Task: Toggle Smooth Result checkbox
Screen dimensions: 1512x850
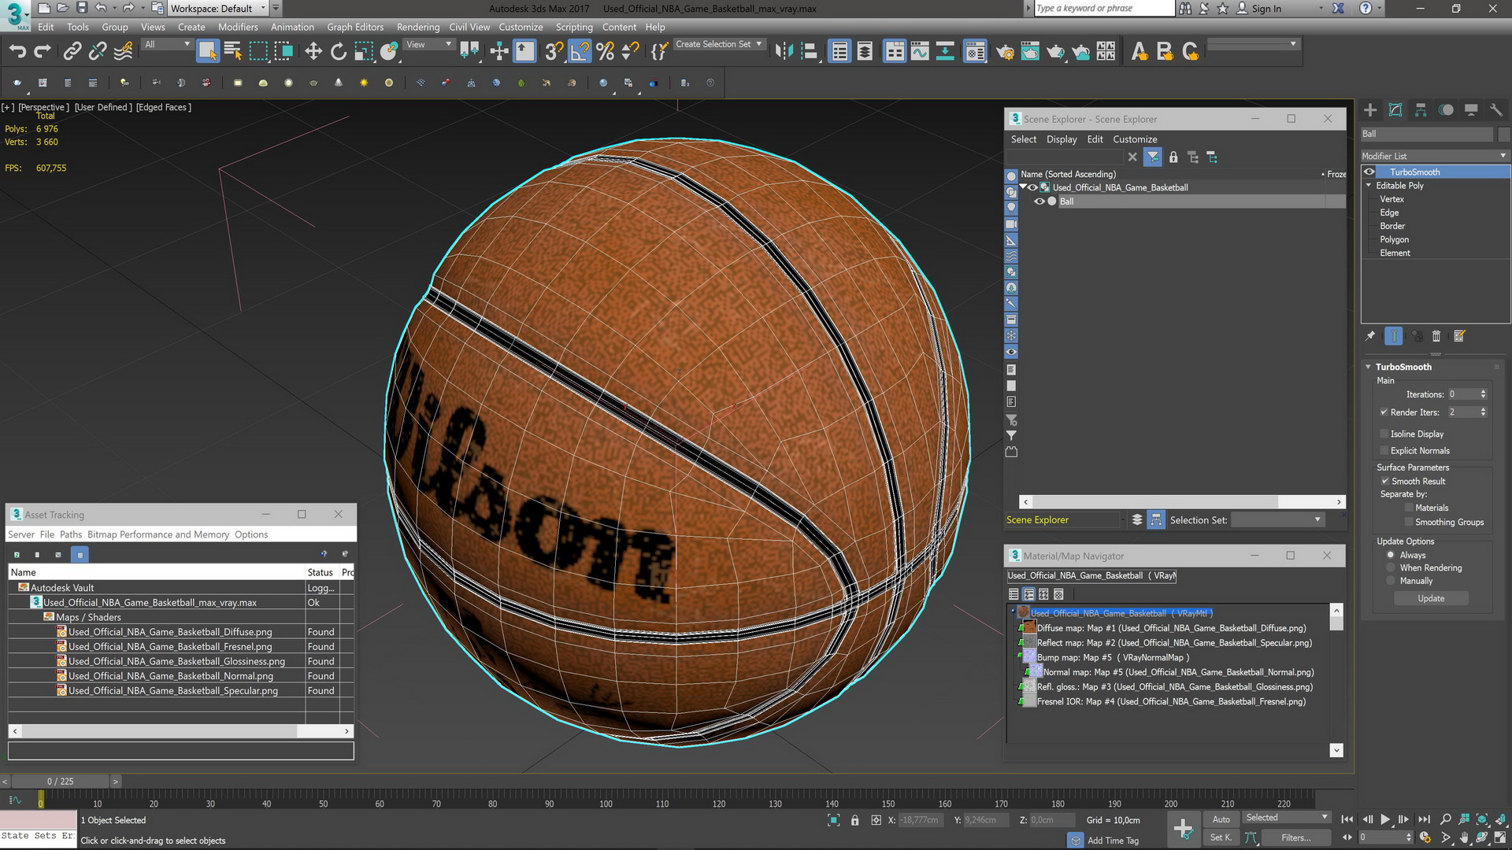Action: click(1384, 482)
